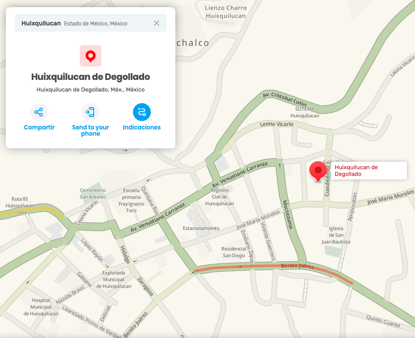This screenshot has width=415, height=338.
Task: Select Iglesia de San Juan Bautista label
Action: coord(336,235)
